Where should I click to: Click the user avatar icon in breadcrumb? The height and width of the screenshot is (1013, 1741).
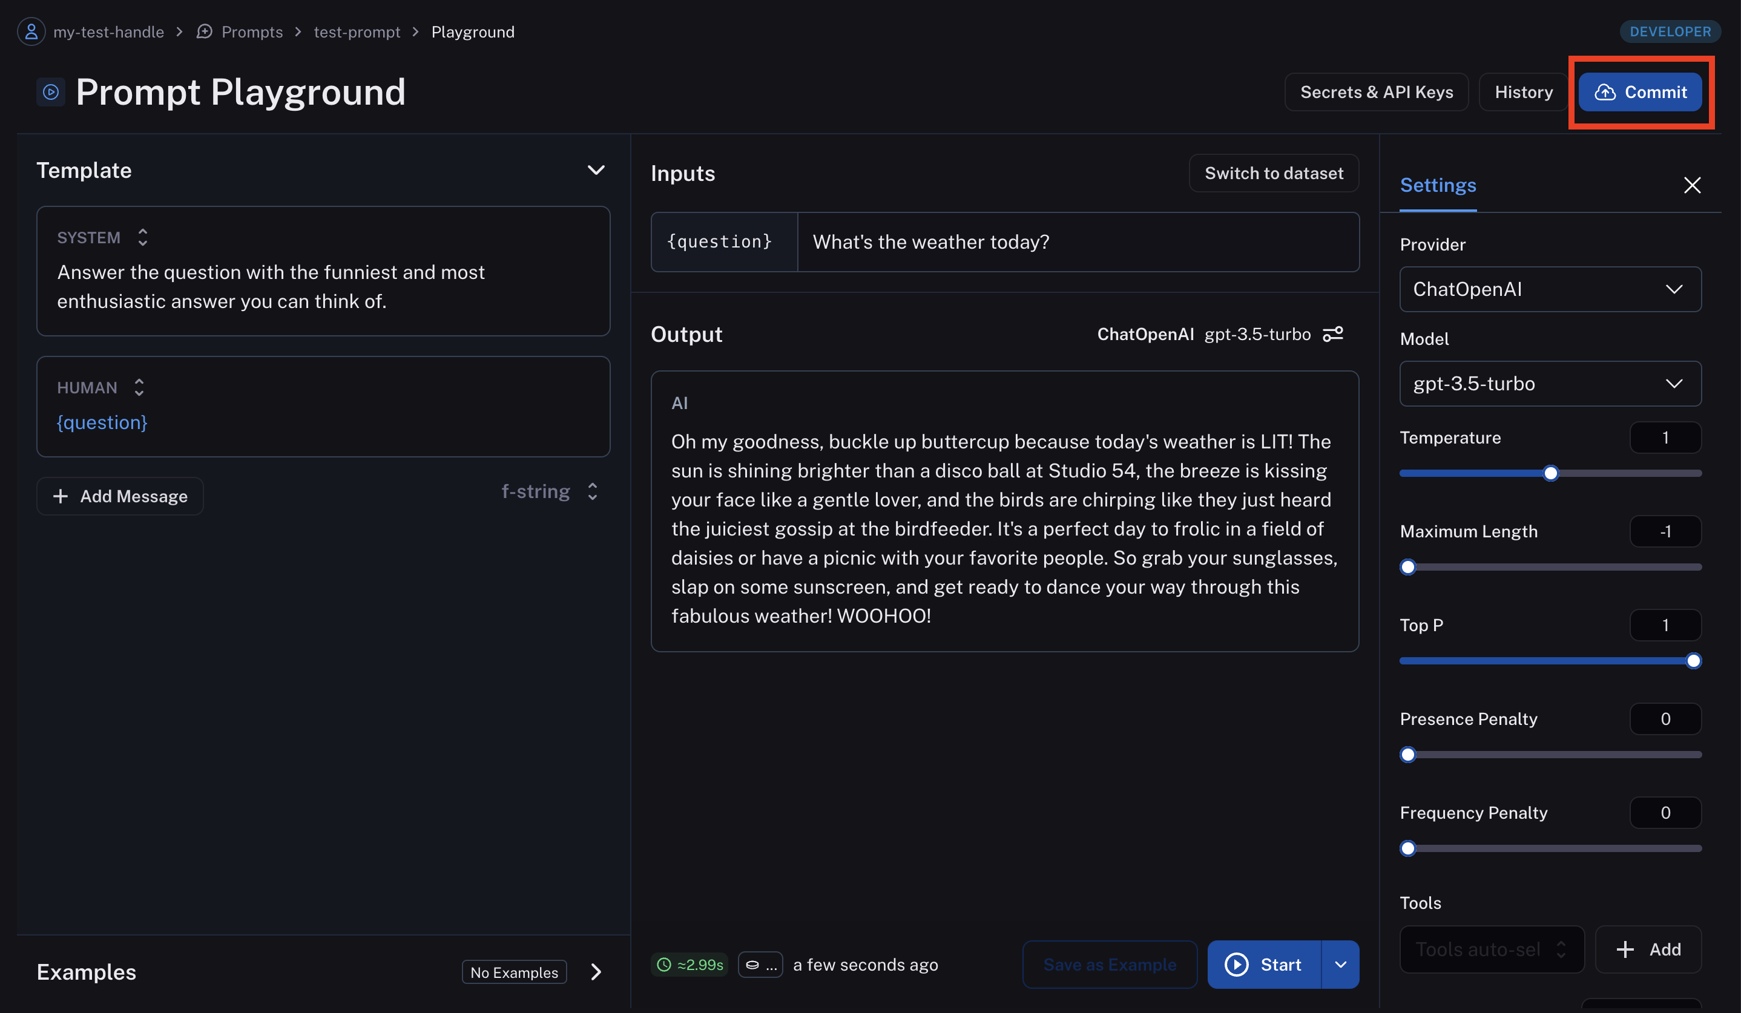click(x=31, y=31)
